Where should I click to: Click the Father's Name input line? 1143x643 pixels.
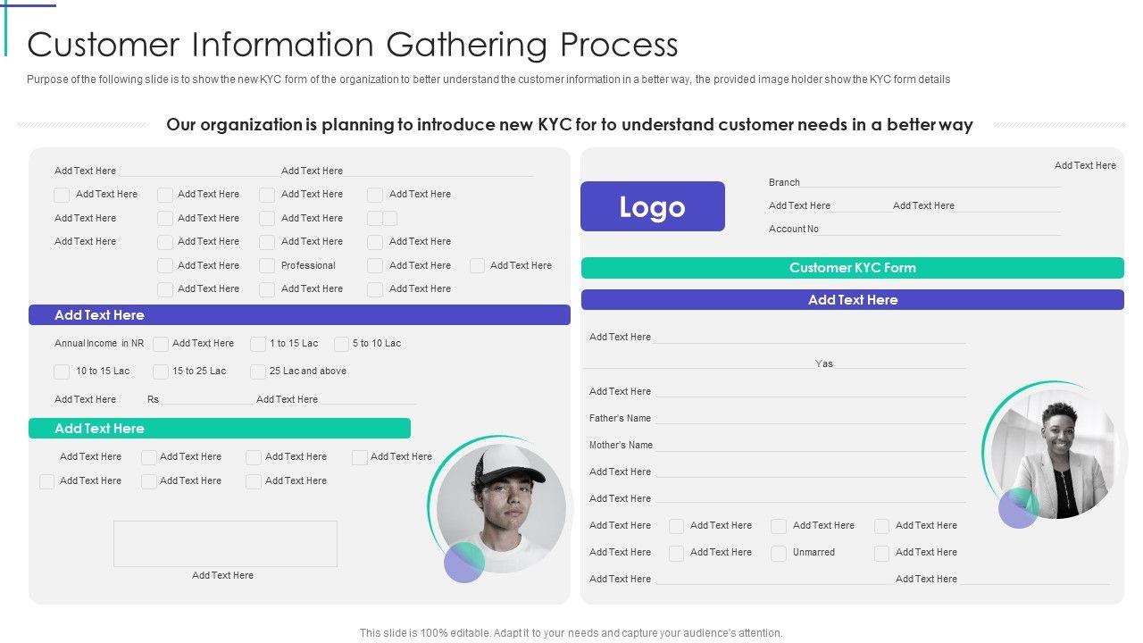810,420
